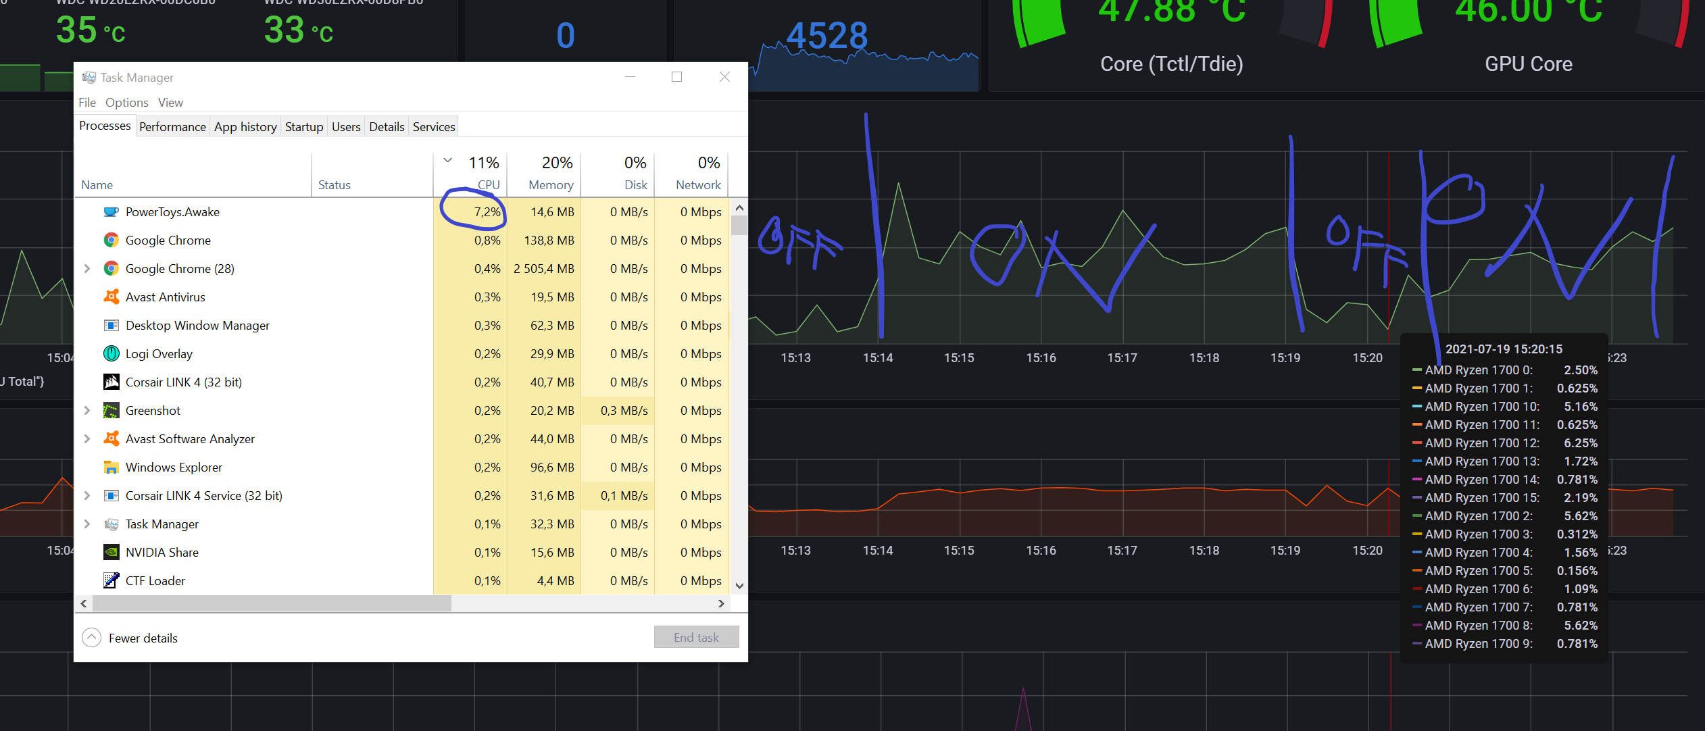Select the CTF Loader icon
The height and width of the screenshot is (731, 1705).
pos(112,581)
